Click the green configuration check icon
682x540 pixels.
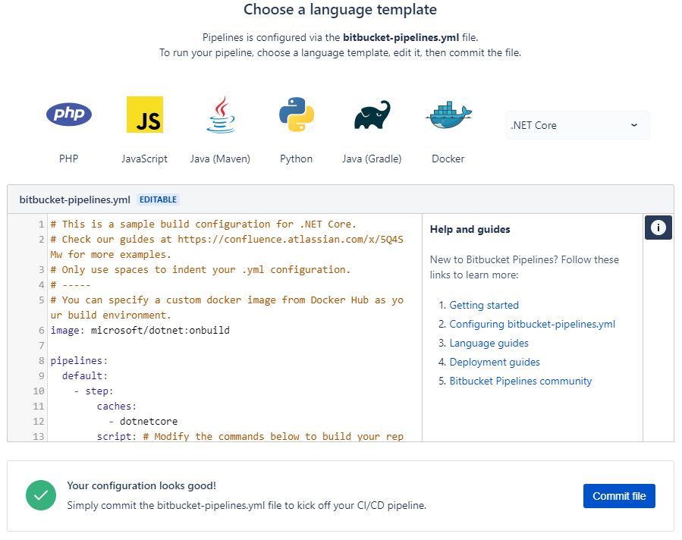click(41, 495)
